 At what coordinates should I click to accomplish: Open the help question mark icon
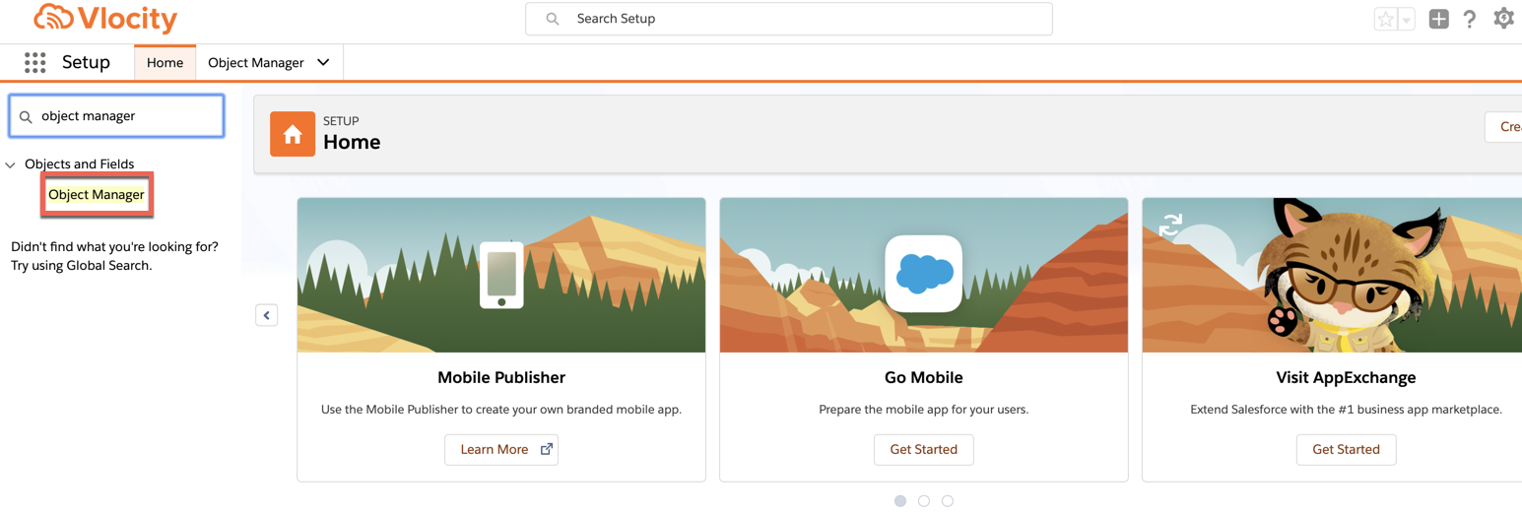click(x=1470, y=19)
